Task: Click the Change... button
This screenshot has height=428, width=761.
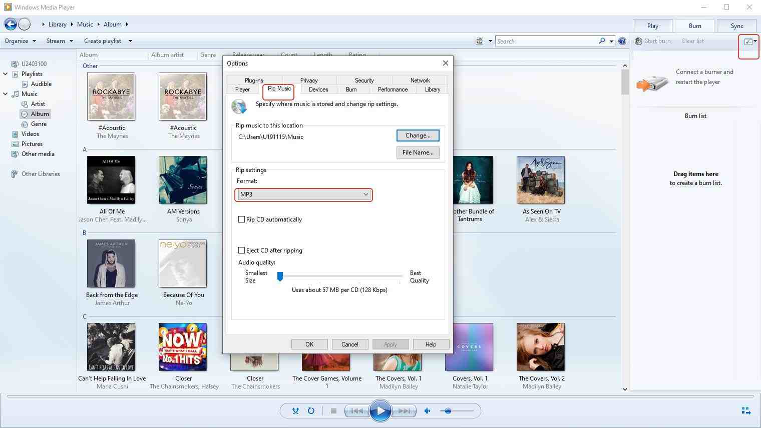Action: pos(418,135)
